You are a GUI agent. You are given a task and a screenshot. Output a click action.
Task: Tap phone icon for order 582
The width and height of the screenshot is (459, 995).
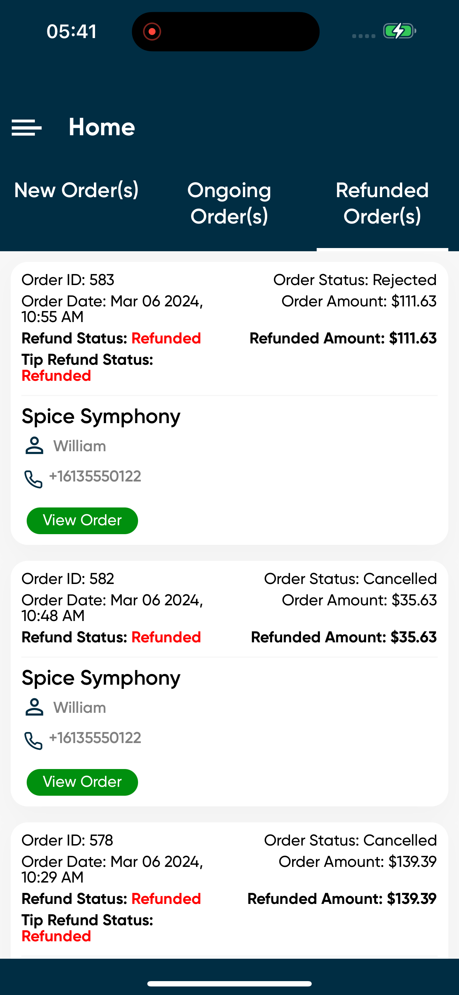pyautogui.click(x=33, y=741)
